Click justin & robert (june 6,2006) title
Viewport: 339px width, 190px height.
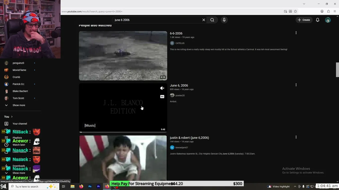[189, 138]
